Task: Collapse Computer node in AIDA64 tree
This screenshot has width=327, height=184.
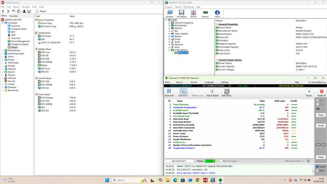Action: [x=2, y=23]
